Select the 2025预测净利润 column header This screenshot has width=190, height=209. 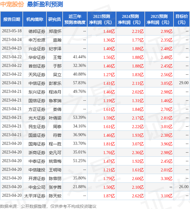[x=159, y=19]
